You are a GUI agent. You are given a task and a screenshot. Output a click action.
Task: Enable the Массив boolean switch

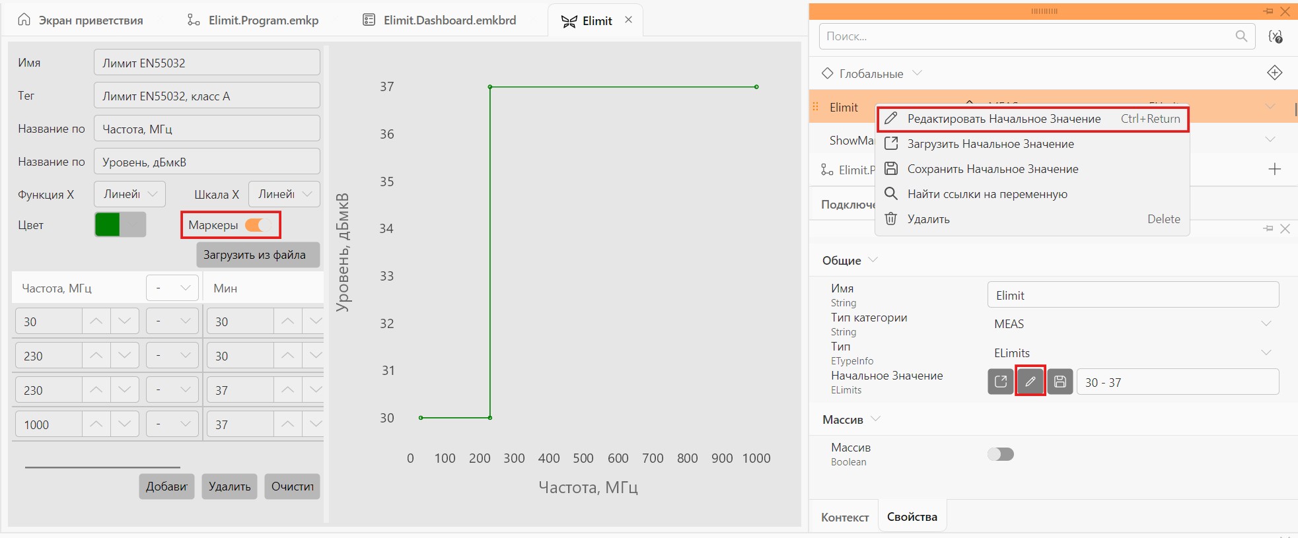[x=1000, y=454]
